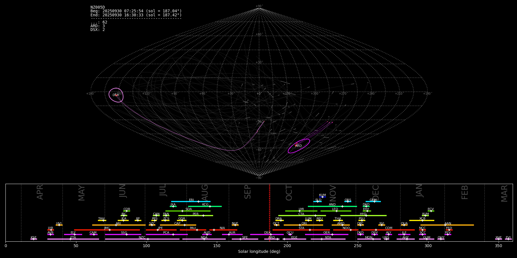Click the CTA shower bar
The image size is (517, 258).
302,216
